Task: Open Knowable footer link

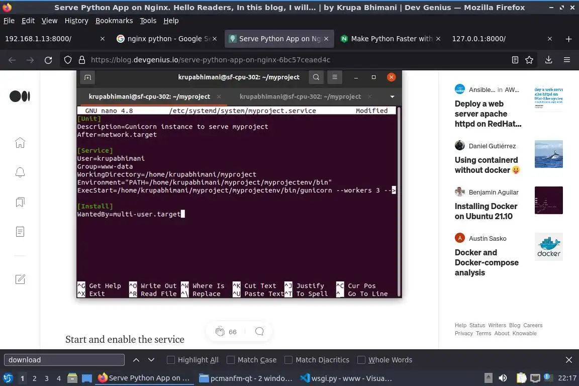Action: tap(524, 334)
